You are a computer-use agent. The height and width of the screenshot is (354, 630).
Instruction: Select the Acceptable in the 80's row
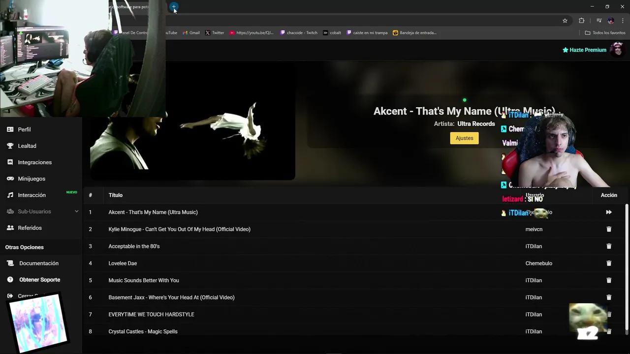[134, 246]
